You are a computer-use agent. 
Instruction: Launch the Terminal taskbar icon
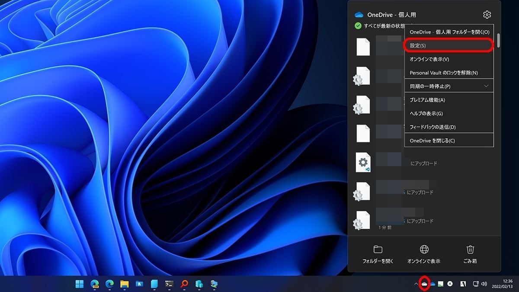tap(170, 284)
